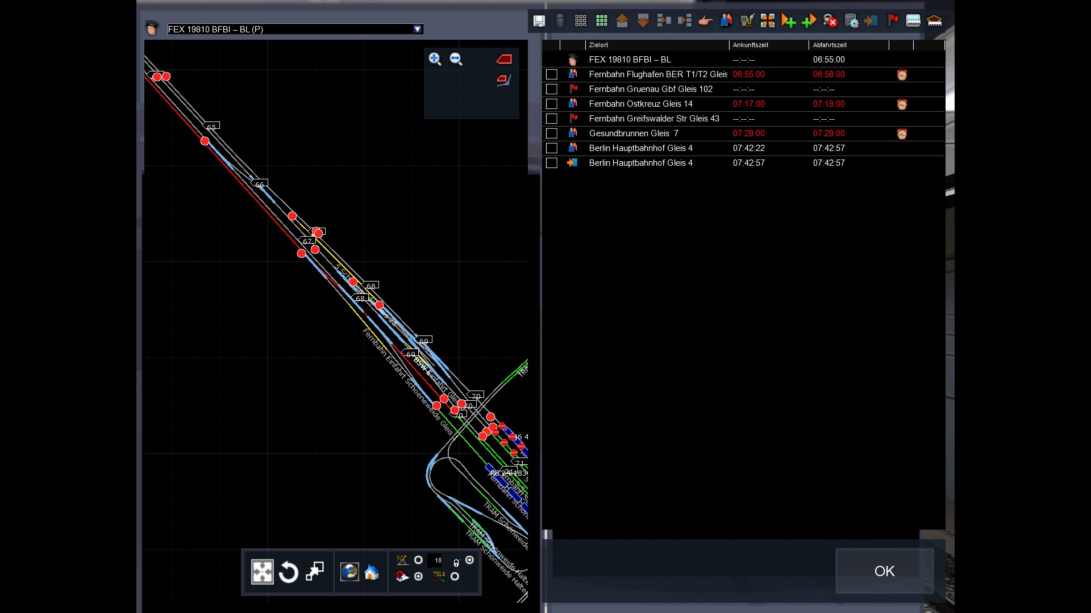Screen dimensions: 1091x613
Task: Tick checkbox for Fernbahn Ostkreuz Gleis 14
Action: [x=551, y=104]
